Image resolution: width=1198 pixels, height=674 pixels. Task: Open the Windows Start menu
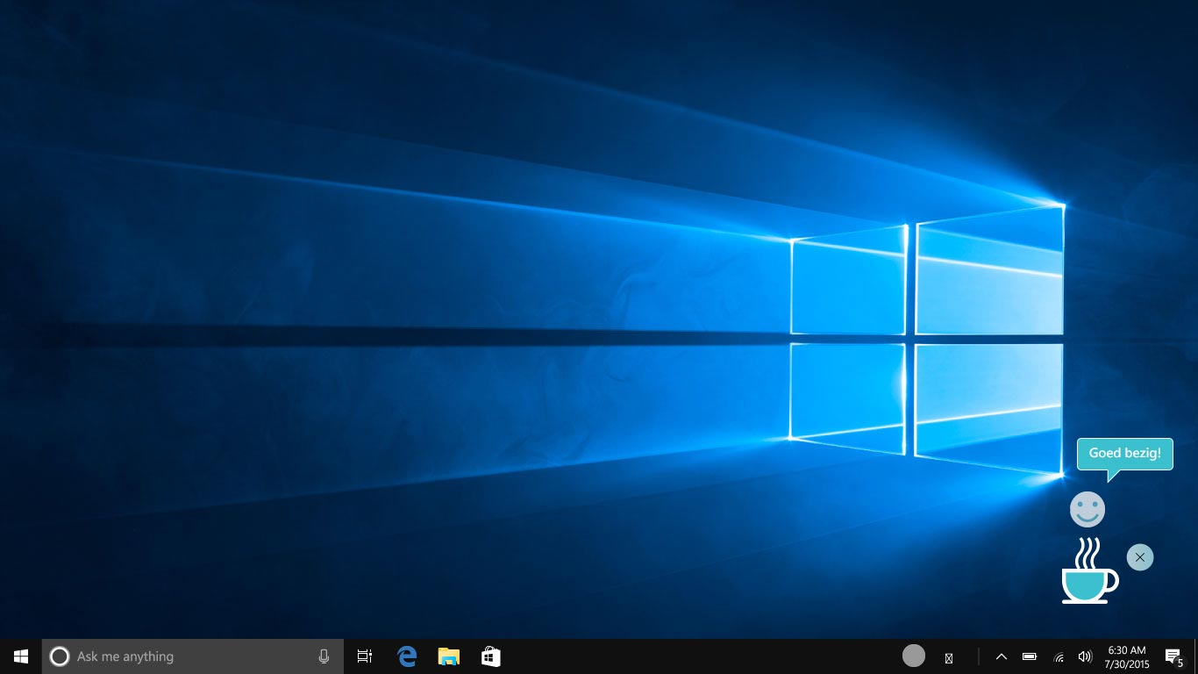(21, 656)
